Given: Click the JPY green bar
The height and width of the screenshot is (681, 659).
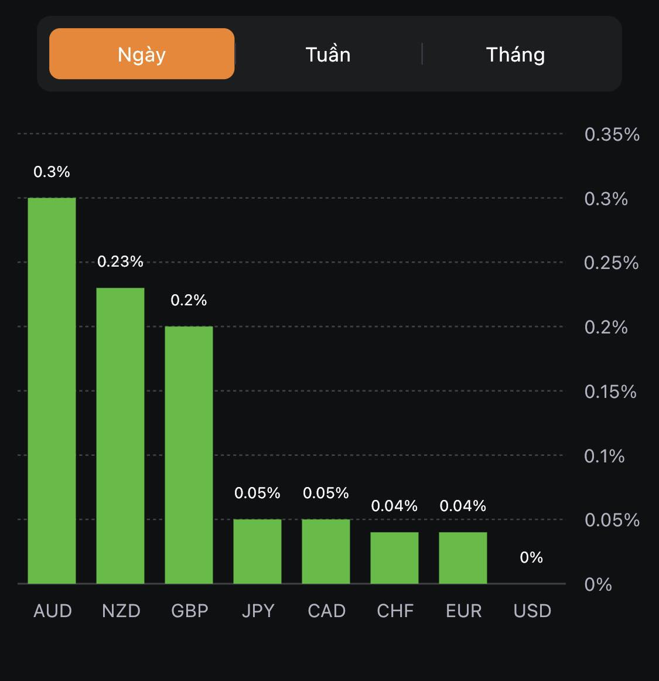Looking at the screenshot, I should tap(257, 551).
